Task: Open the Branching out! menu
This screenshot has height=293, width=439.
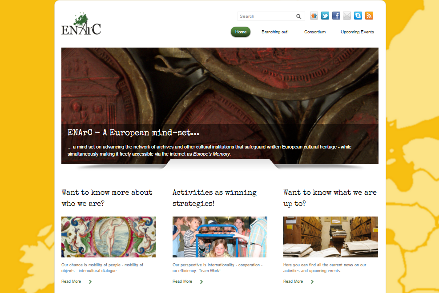Action: click(x=275, y=32)
